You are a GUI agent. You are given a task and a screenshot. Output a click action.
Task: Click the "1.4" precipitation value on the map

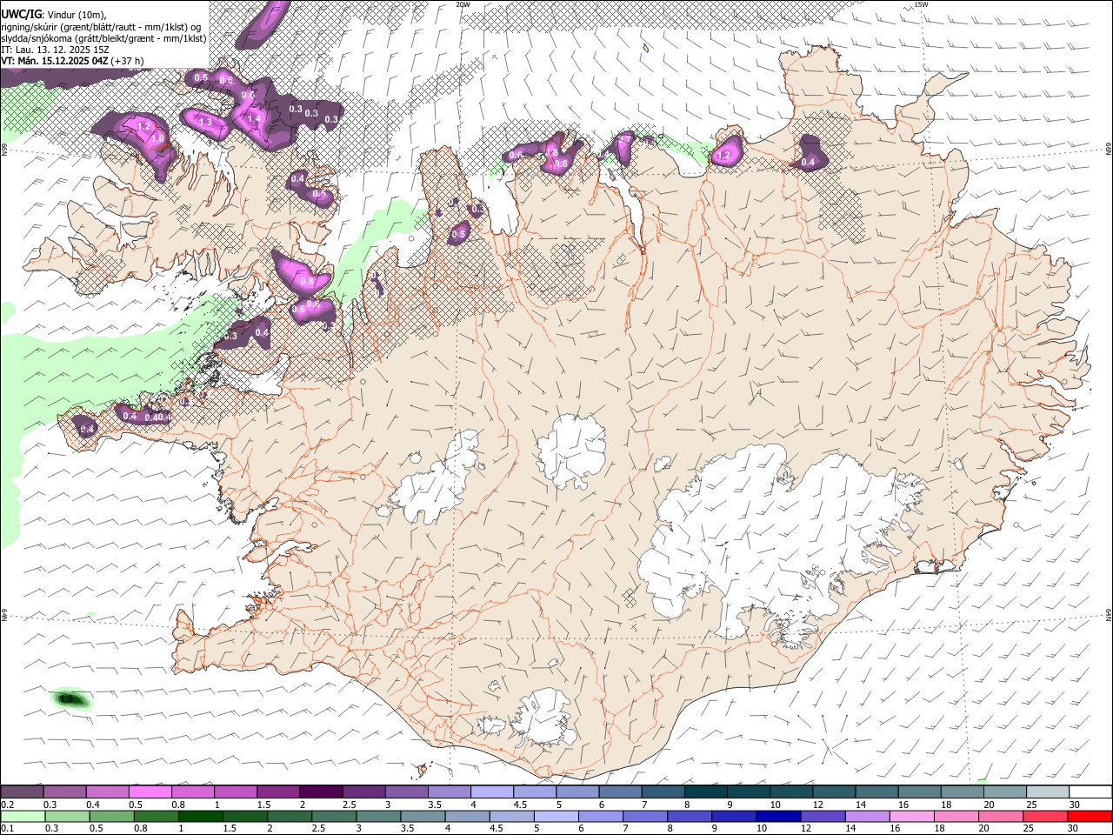(x=254, y=119)
